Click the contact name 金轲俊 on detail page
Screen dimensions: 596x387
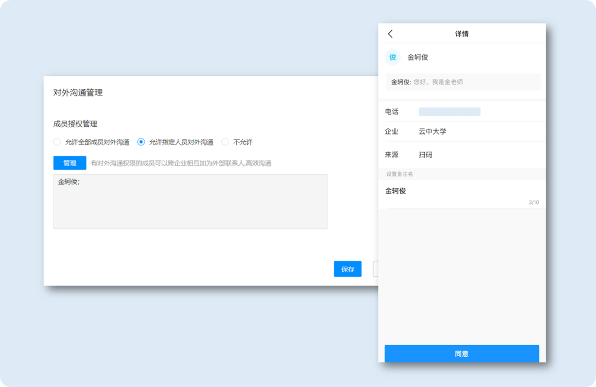tap(417, 57)
